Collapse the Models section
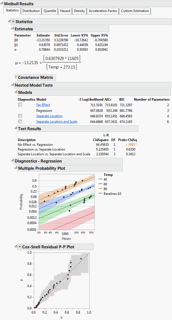The image size is (172, 320). [16, 92]
